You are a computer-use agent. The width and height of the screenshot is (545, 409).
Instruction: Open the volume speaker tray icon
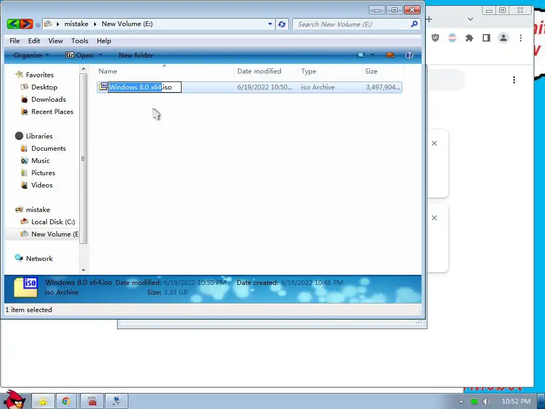[486, 402]
